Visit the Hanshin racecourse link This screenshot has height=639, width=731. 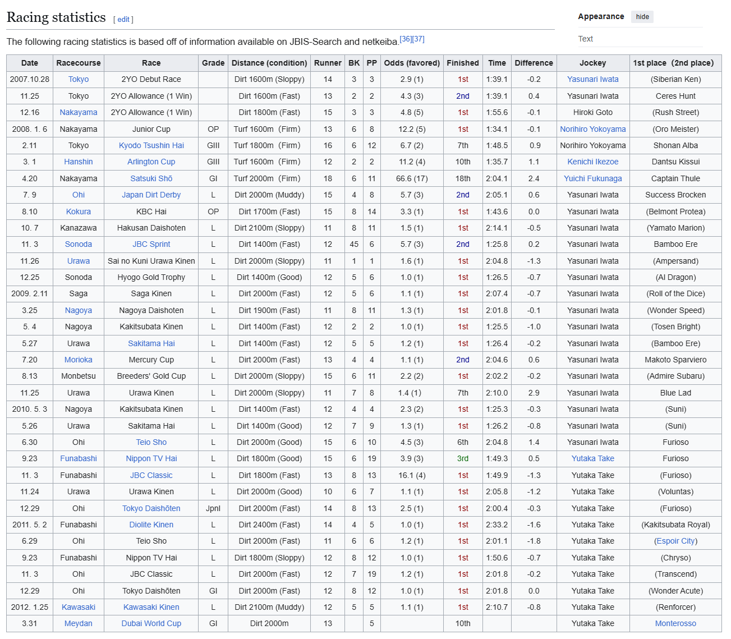[79, 162]
